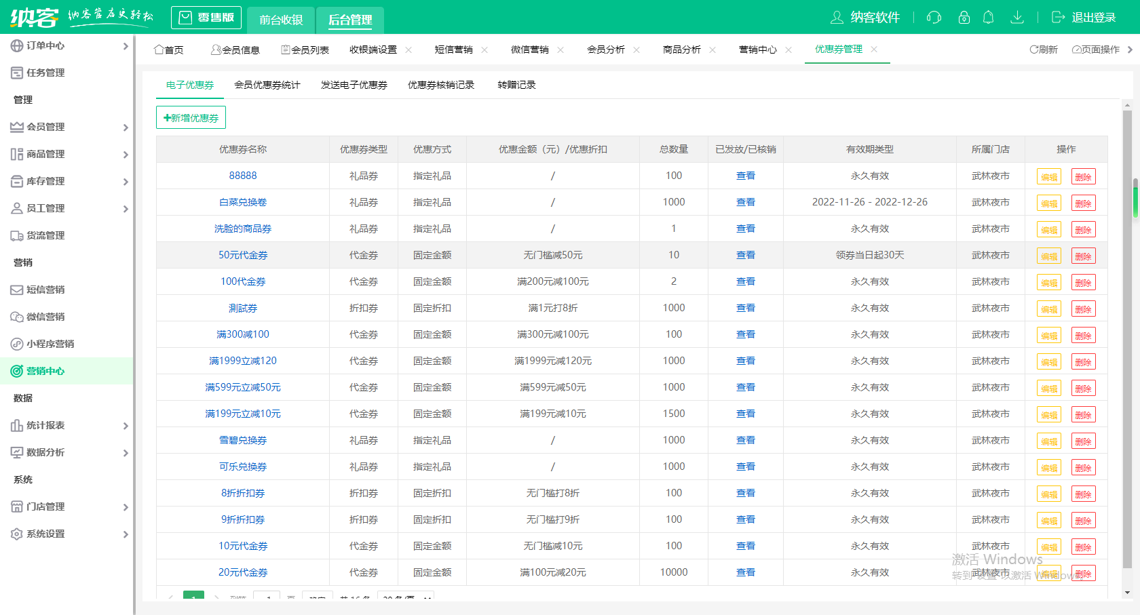Open the customer support headset icon
The height and width of the screenshot is (615, 1140).
[x=934, y=17]
